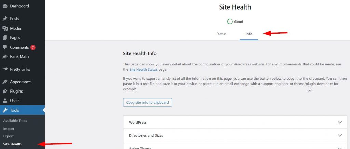Screen dimensions: 350x149
Task: Click the Good status label
Action: pos(238,22)
